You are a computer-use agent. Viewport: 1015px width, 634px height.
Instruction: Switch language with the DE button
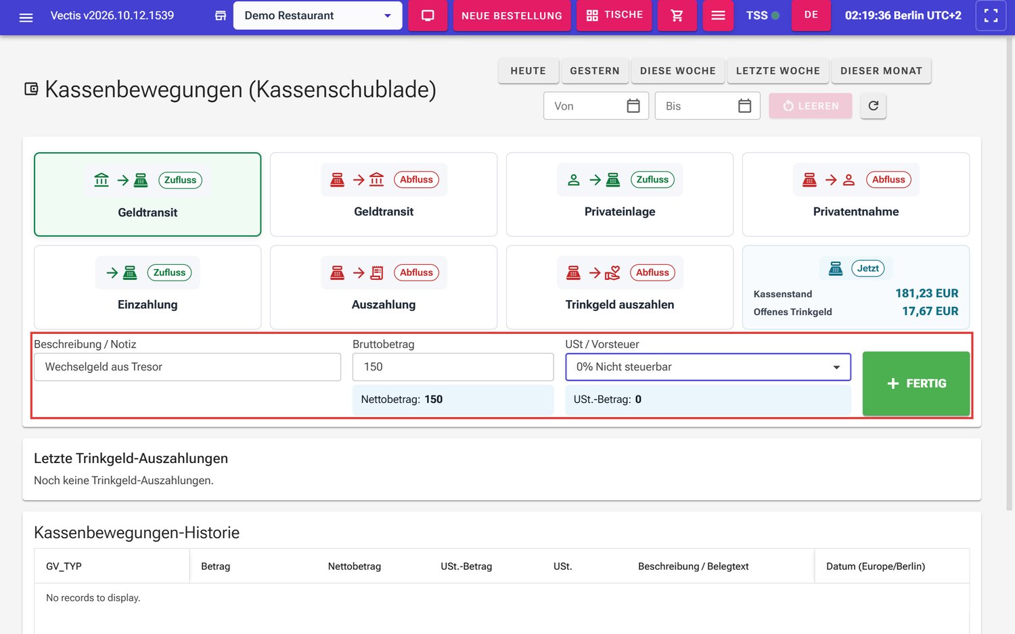tap(811, 15)
